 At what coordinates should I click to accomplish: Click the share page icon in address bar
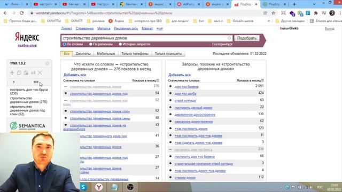click(x=265, y=13)
